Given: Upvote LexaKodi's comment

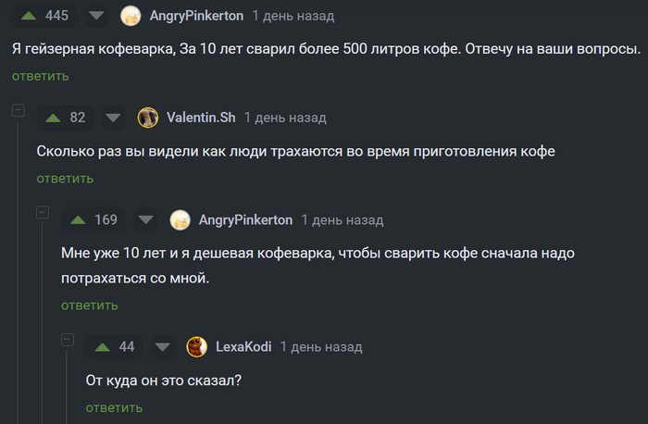Looking at the screenshot, I should (x=103, y=347).
